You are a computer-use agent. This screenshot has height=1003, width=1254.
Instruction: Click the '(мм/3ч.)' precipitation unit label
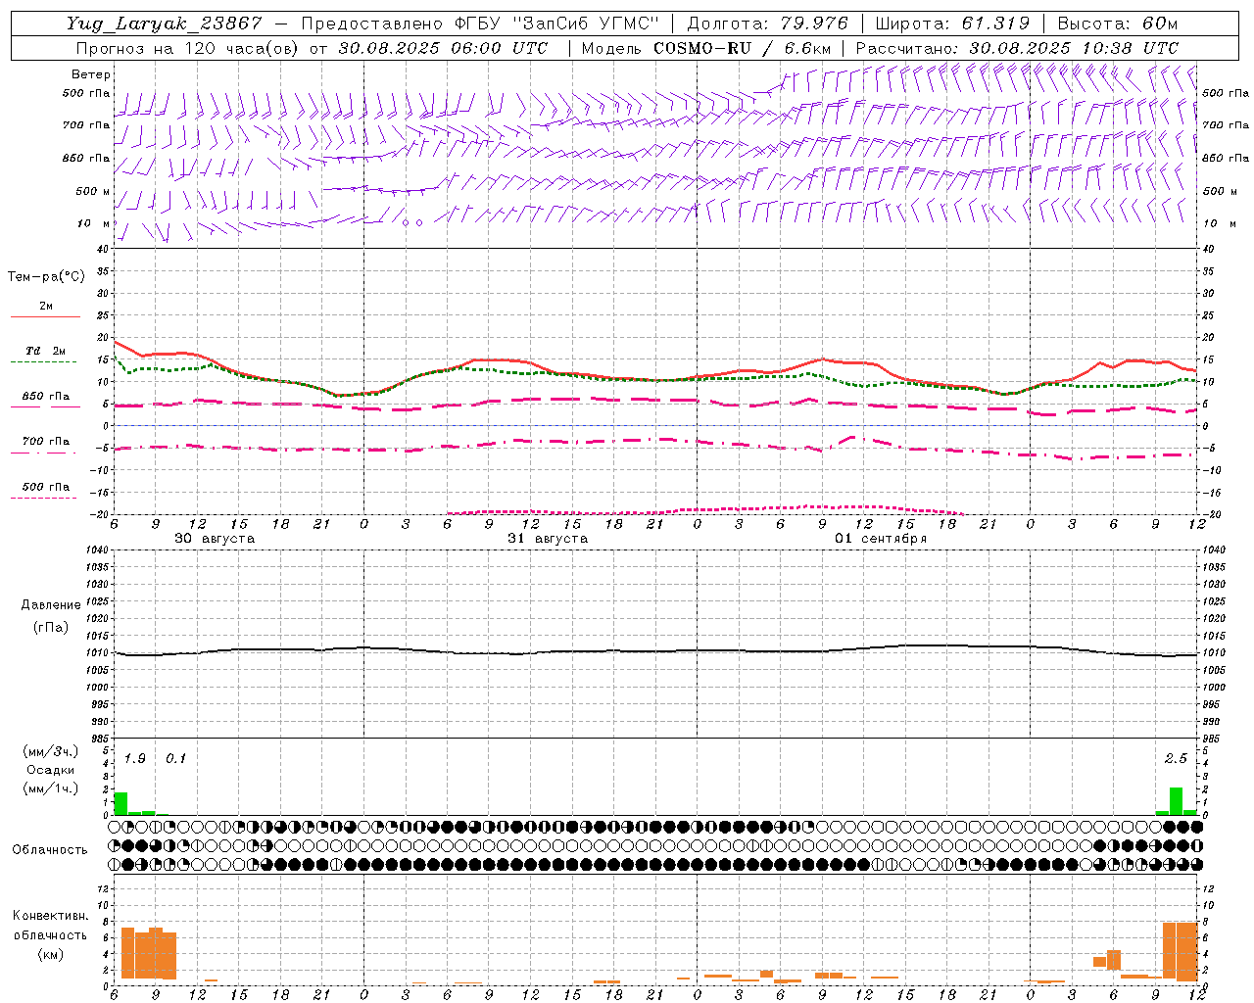(51, 752)
